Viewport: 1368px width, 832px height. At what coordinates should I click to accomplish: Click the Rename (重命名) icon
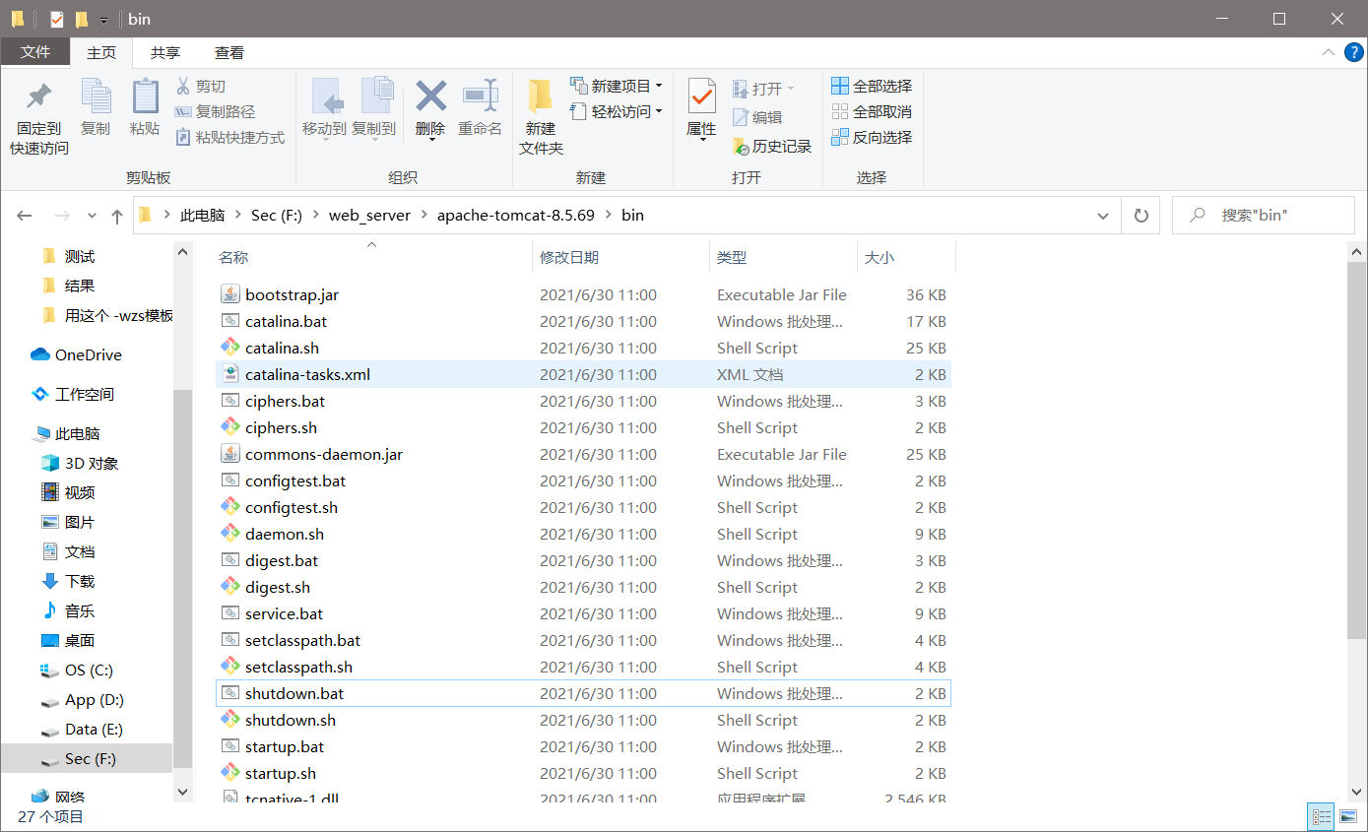(481, 96)
